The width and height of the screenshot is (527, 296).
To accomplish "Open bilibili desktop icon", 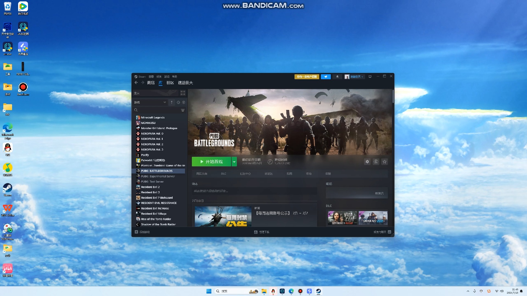I will tap(8, 270).
